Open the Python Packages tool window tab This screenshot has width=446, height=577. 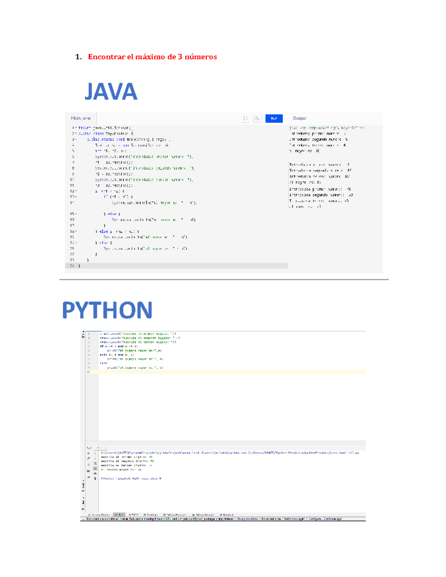click(175, 515)
